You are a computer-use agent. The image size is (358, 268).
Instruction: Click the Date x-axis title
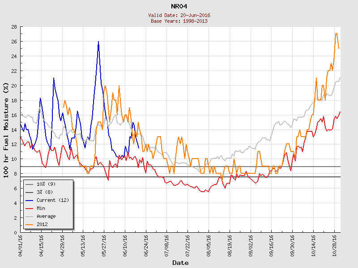180,263
